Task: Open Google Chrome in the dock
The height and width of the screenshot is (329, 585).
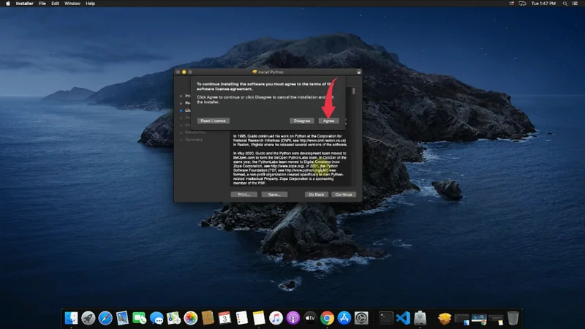Action: point(327,318)
